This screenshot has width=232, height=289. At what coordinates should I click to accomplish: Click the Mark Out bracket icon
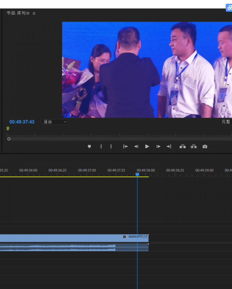(111, 147)
